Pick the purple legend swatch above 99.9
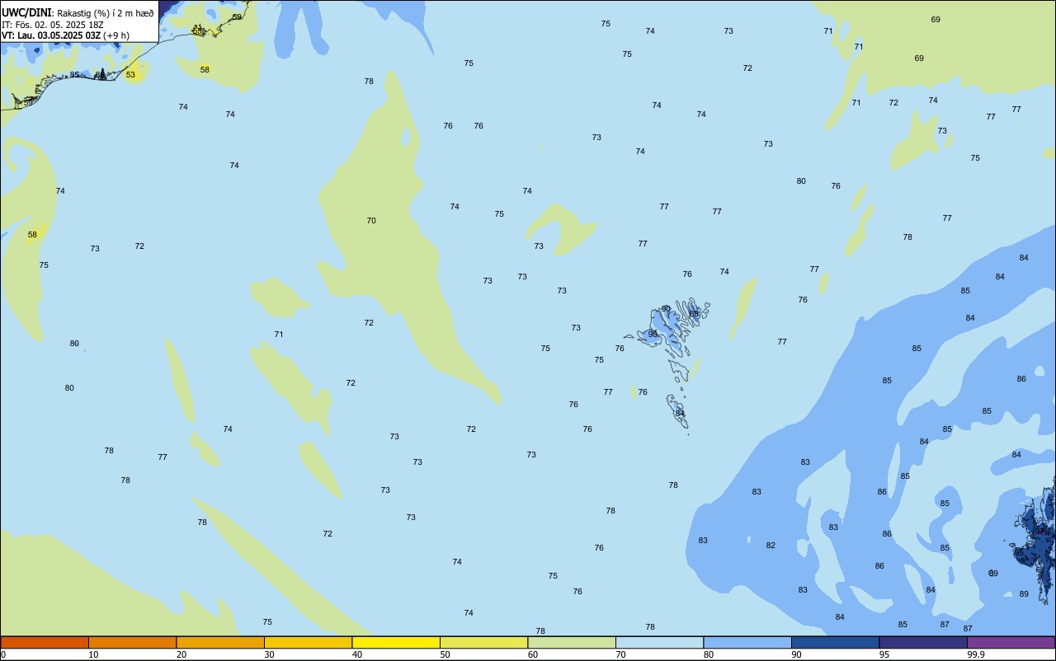Viewport: 1056px width, 661px height. [x=1011, y=642]
